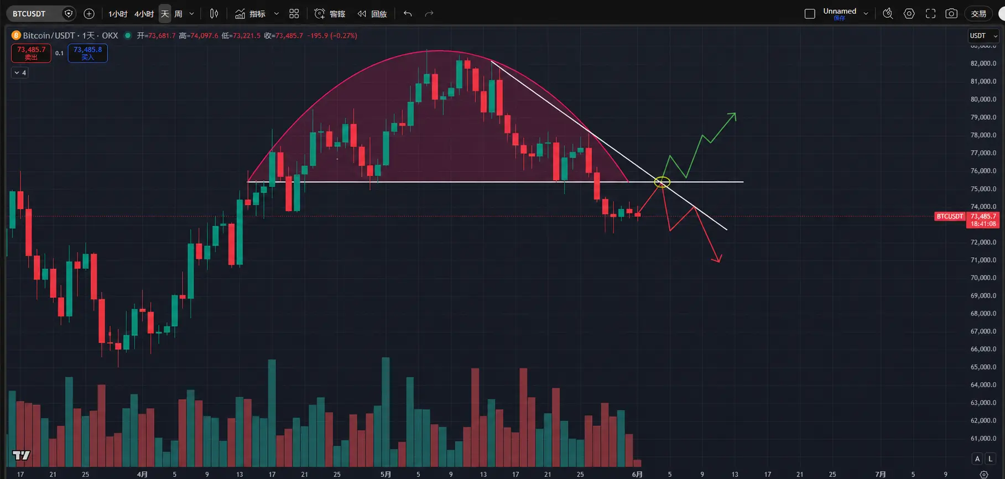Screen dimensions: 1005x479
Task: Expand the timeframe interval dropdown arrow
Action: (x=192, y=14)
